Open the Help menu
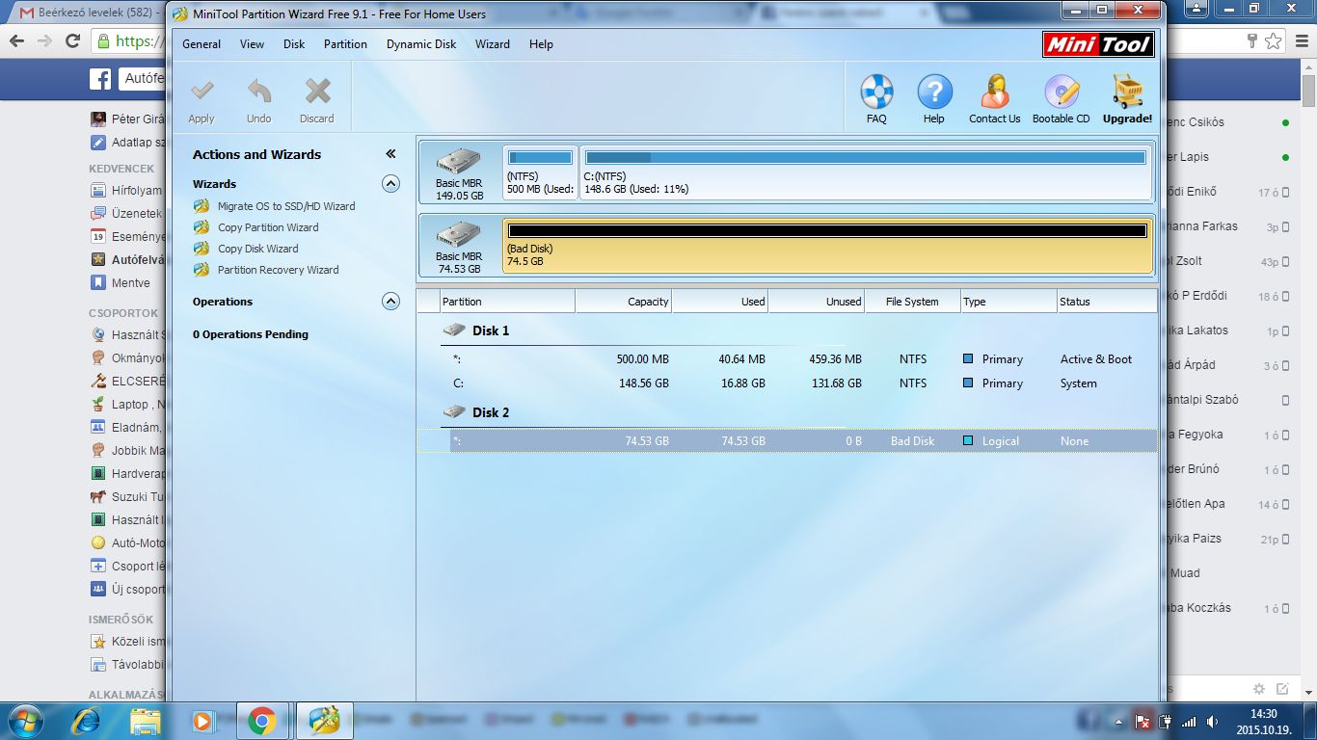 [x=541, y=44]
